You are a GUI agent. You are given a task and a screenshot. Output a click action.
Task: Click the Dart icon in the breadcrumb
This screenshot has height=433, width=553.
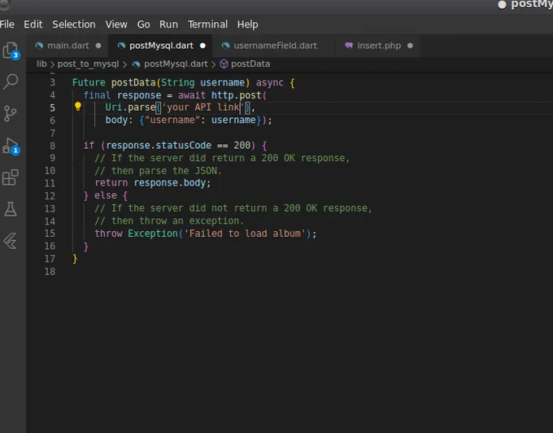tap(136, 63)
